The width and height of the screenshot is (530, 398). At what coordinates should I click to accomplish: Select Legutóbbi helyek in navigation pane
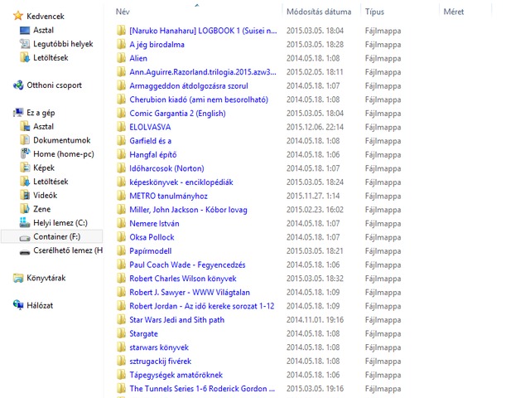tap(63, 44)
